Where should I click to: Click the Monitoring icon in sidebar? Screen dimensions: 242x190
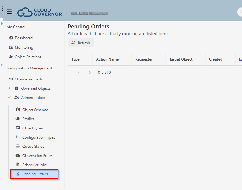click(x=11, y=47)
